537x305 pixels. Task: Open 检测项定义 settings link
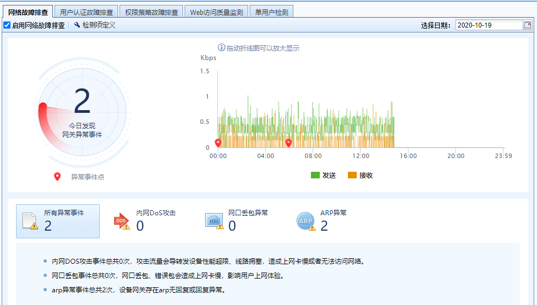(99, 25)
